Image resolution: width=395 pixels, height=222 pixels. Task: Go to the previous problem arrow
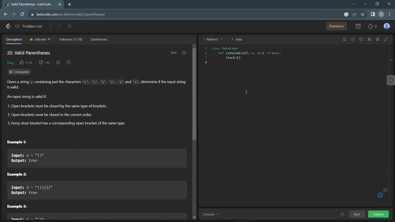click(x=51, y=26)
